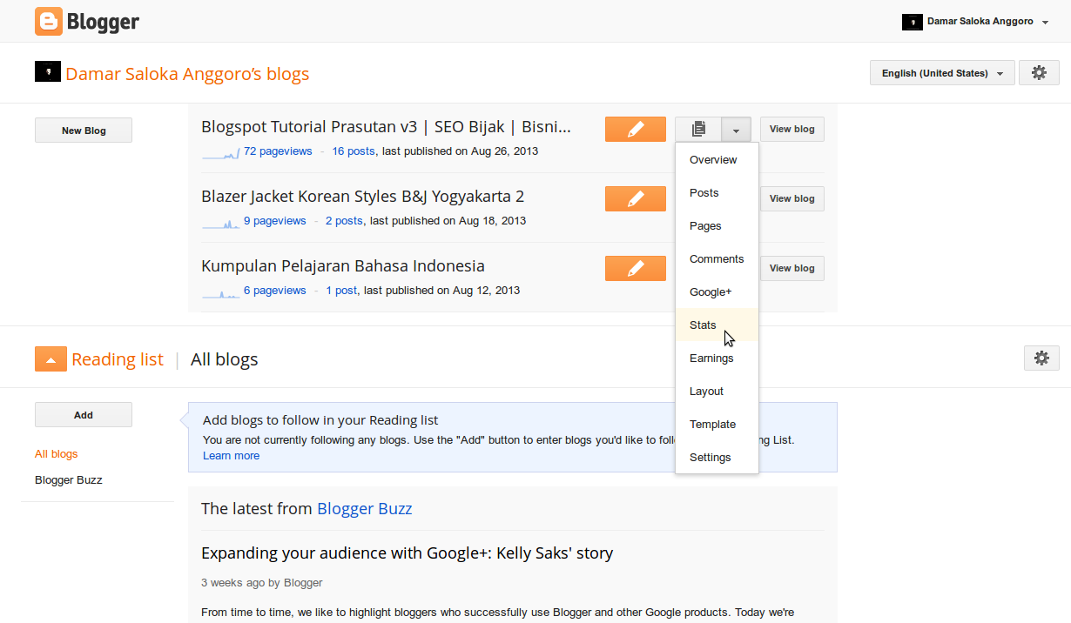Open the Blogger Buzz link
Screen dimensions: 1071x623
364,508
